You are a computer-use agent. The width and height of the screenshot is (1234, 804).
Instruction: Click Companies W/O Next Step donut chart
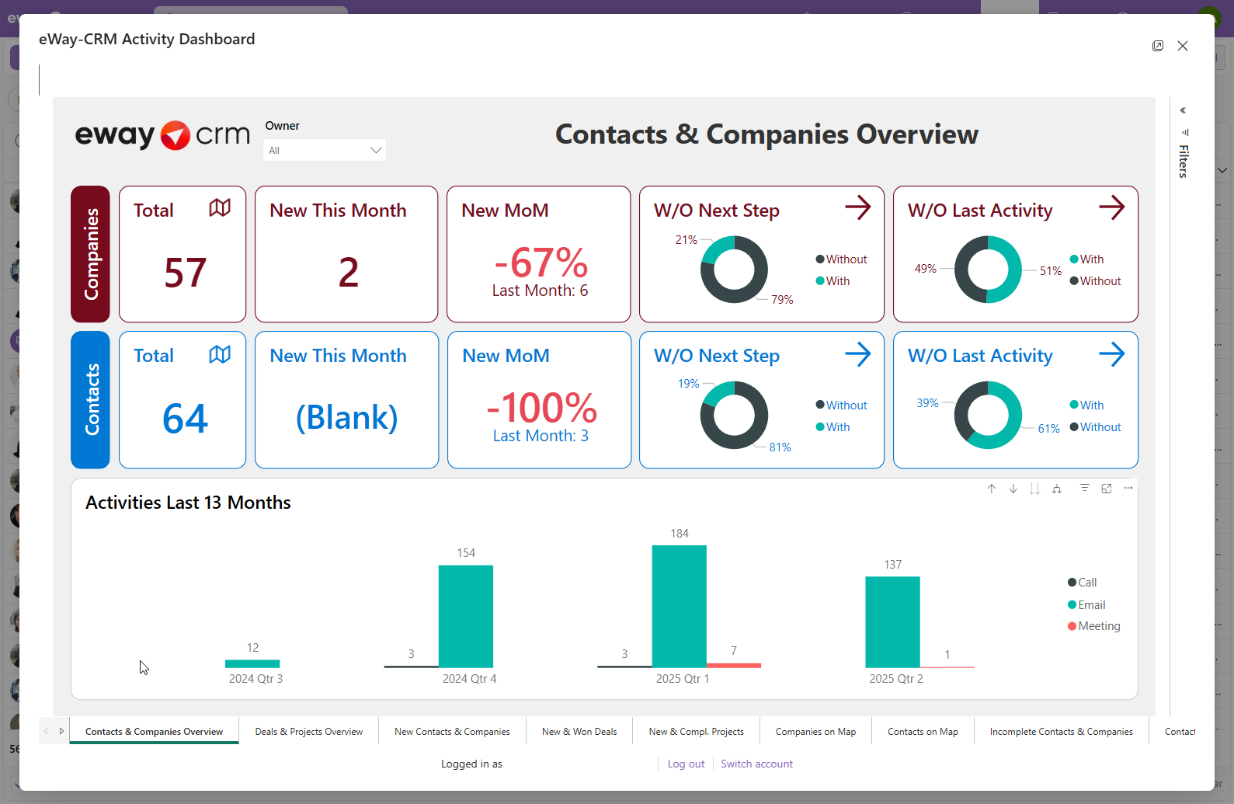click(x=734, y=270)
